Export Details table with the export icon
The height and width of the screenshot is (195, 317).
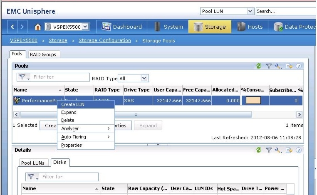coord(289,150)
